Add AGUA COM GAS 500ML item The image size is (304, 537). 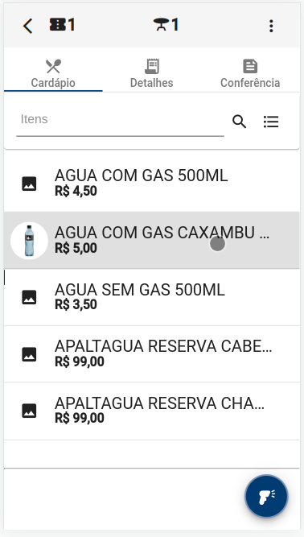pyautogui.click(x=151, y=184)
